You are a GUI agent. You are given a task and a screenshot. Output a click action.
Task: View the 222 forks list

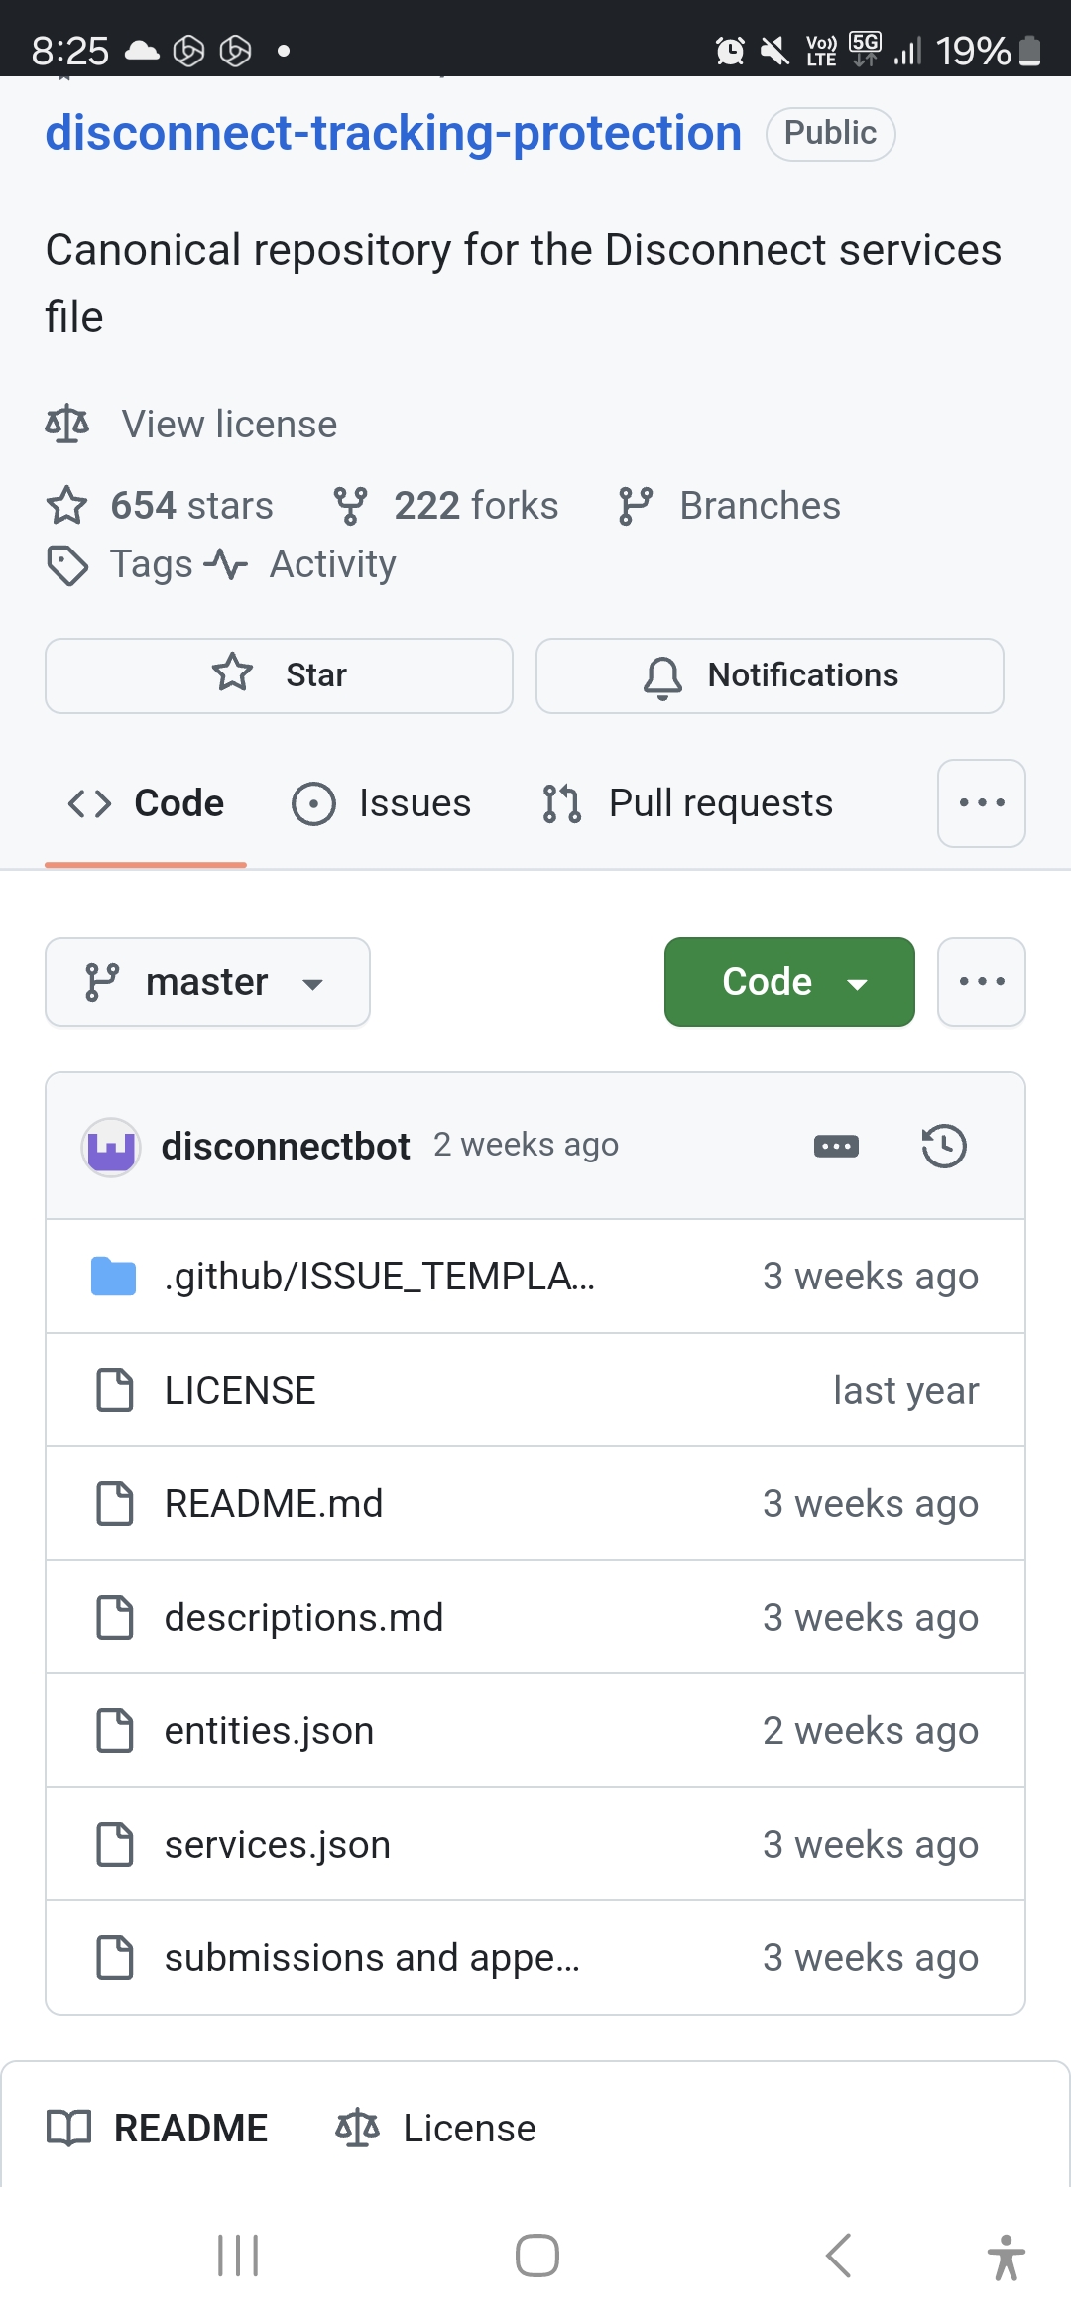(446, 506)
